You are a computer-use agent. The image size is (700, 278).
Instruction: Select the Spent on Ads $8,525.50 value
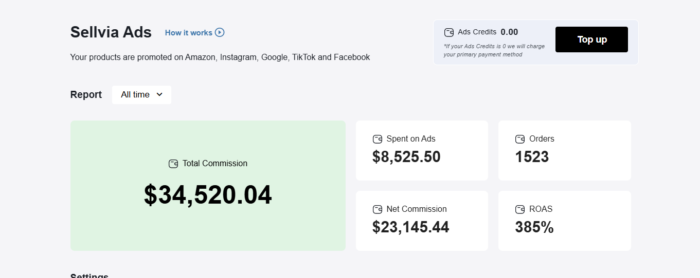pyautogui.click(x=406, y=157)
